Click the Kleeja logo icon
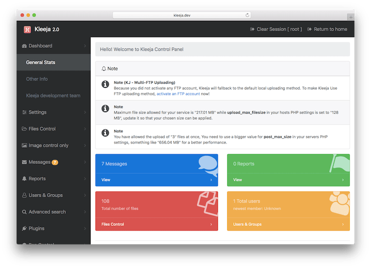371x268 pixels. pos(28,29)
